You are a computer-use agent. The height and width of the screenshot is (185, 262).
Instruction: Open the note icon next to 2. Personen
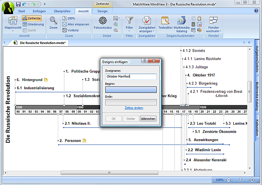[x=84, y=141]
